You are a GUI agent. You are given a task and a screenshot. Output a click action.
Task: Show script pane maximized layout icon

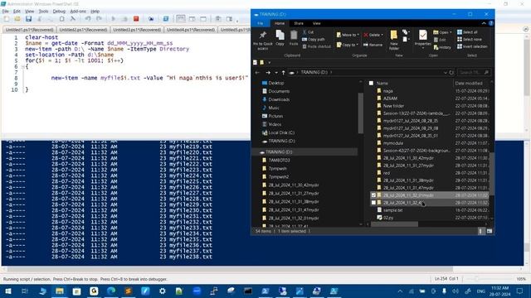203,19
